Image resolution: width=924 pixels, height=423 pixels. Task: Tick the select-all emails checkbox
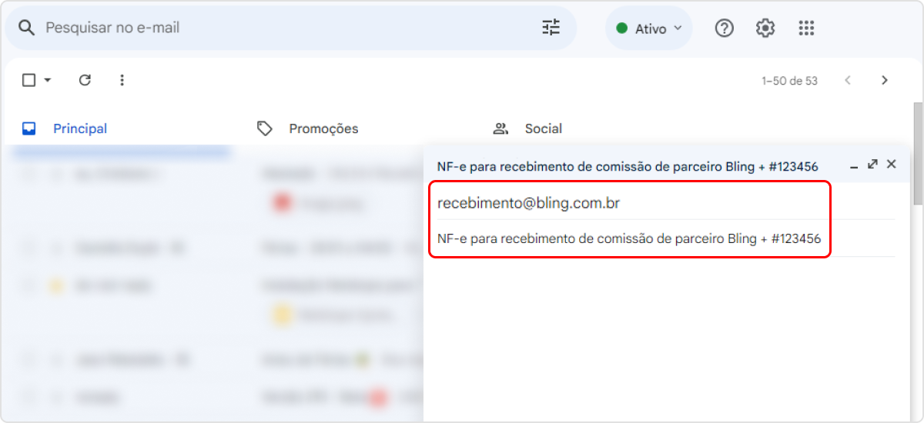tap(28, 80)
